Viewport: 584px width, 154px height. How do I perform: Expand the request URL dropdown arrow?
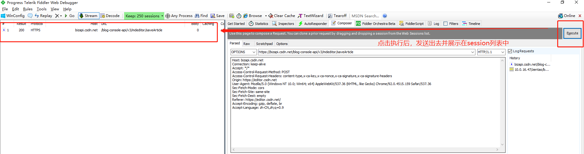point(472,52)
